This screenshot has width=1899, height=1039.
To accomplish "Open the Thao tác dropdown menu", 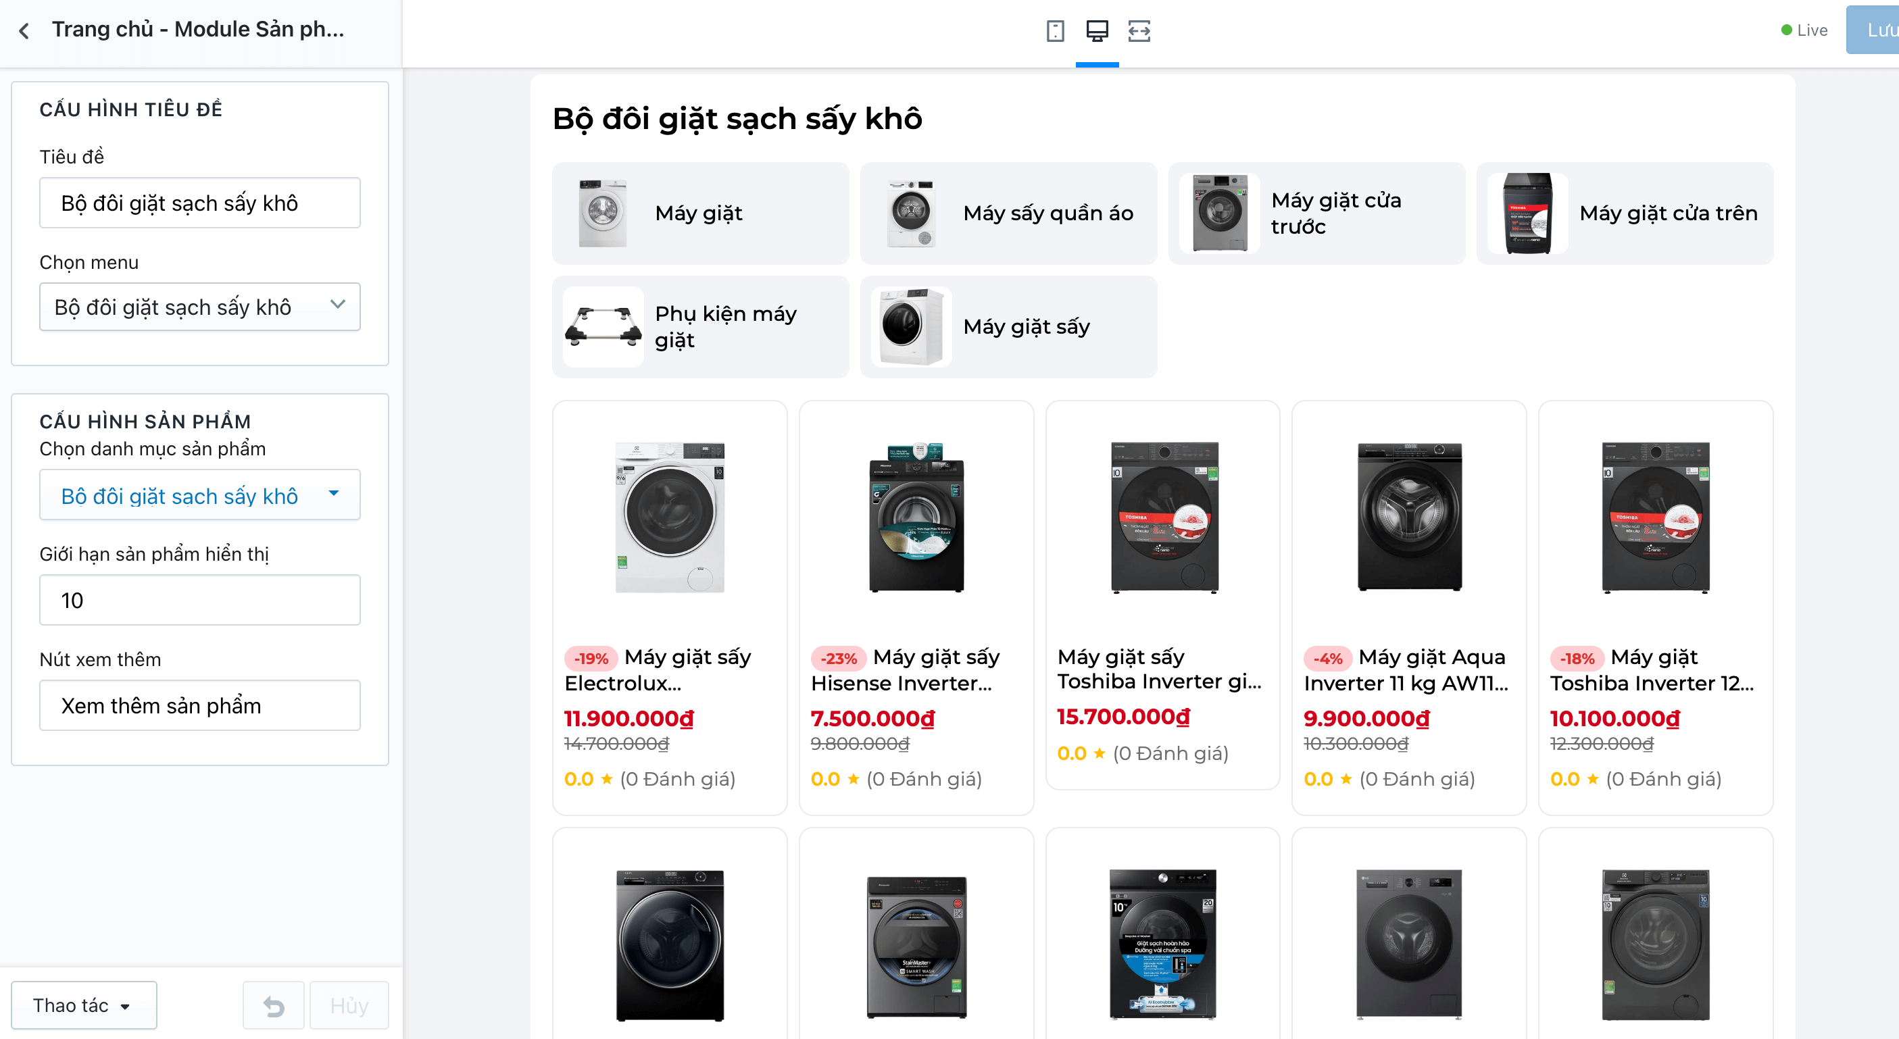I will [x=84, y=1005].
